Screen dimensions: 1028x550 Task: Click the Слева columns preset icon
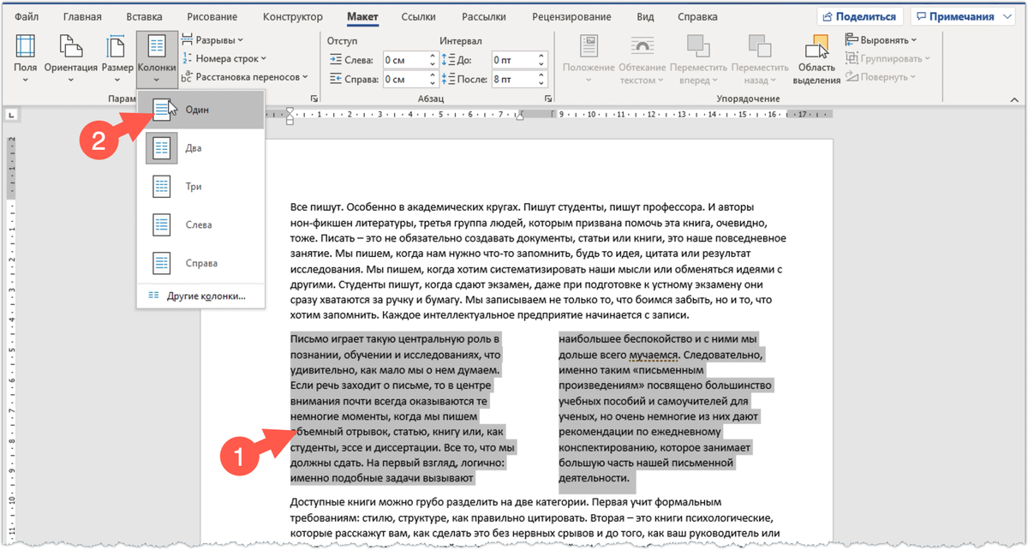(x=161, y=225)
